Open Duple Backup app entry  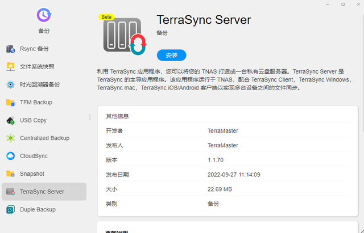(44, 209)
